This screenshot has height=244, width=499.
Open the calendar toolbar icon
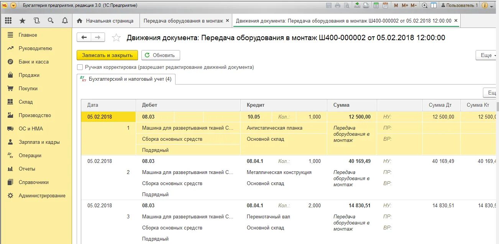click(x=385, y=5)
